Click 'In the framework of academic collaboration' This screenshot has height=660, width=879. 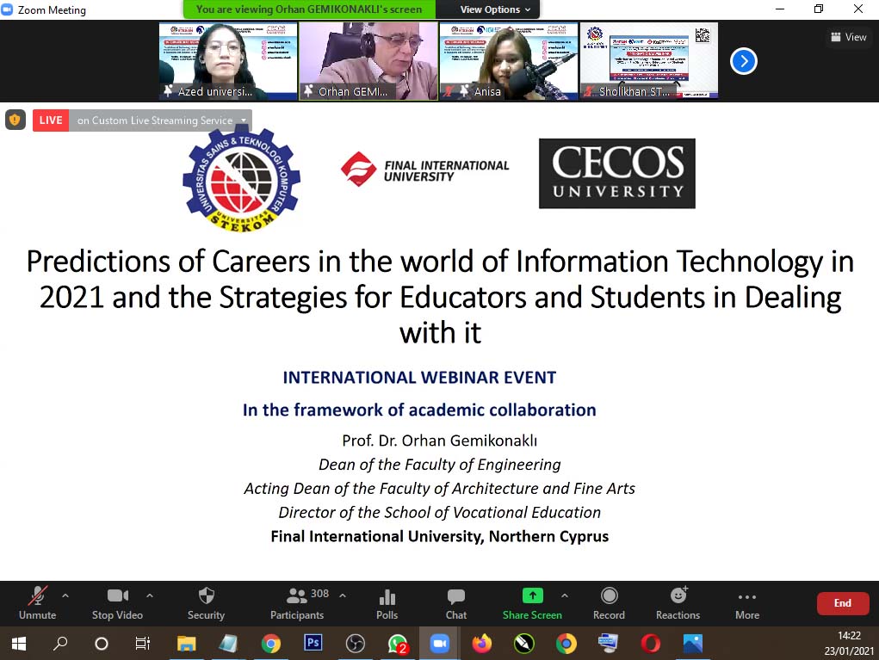(419, 410)
